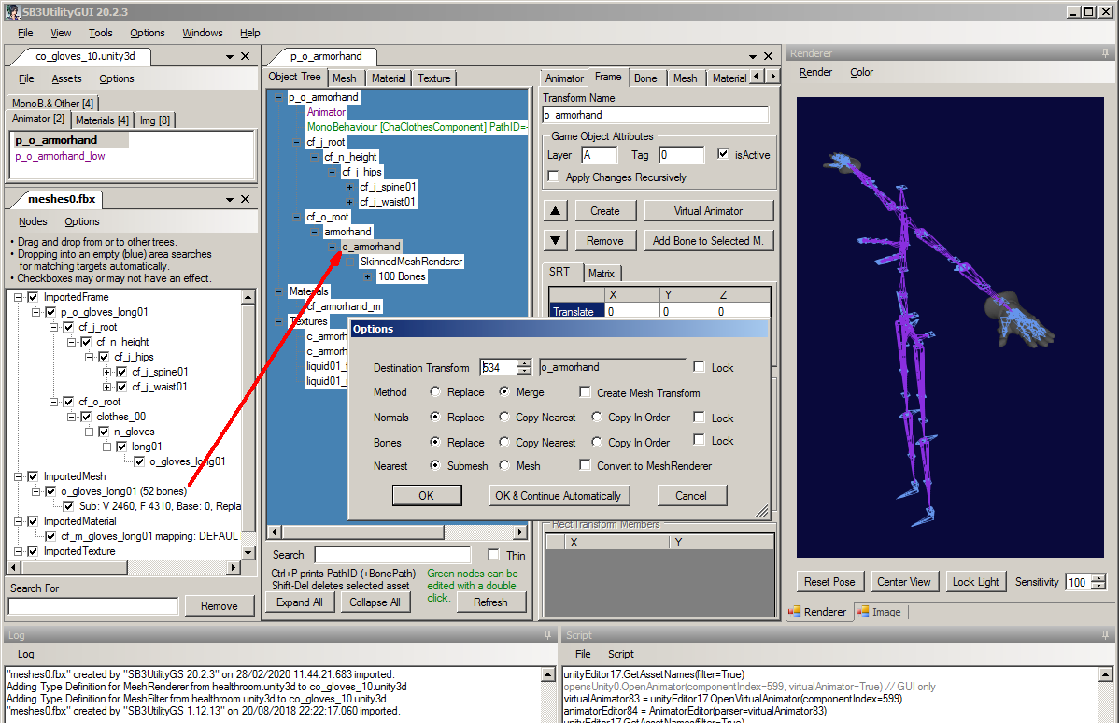Click the Reset Pose button
Screen dimensions: 1119x723
click(829, 582)
